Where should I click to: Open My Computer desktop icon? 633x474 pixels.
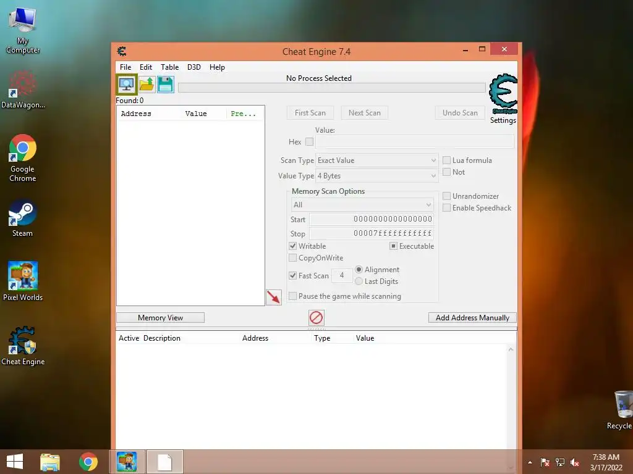[23, 31]
